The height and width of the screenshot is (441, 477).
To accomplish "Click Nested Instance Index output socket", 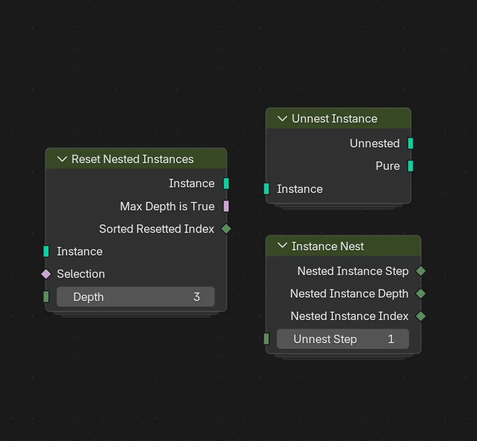I will 421,316.
